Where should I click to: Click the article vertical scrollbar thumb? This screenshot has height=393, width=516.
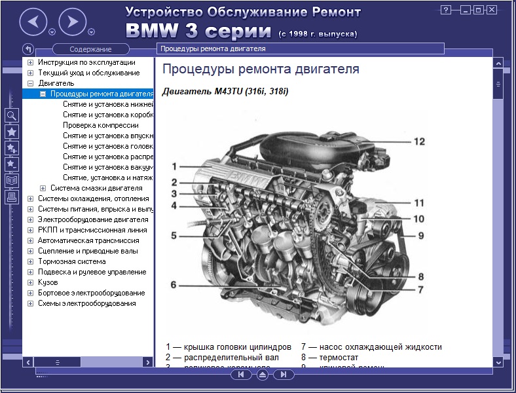coord(498,84)
